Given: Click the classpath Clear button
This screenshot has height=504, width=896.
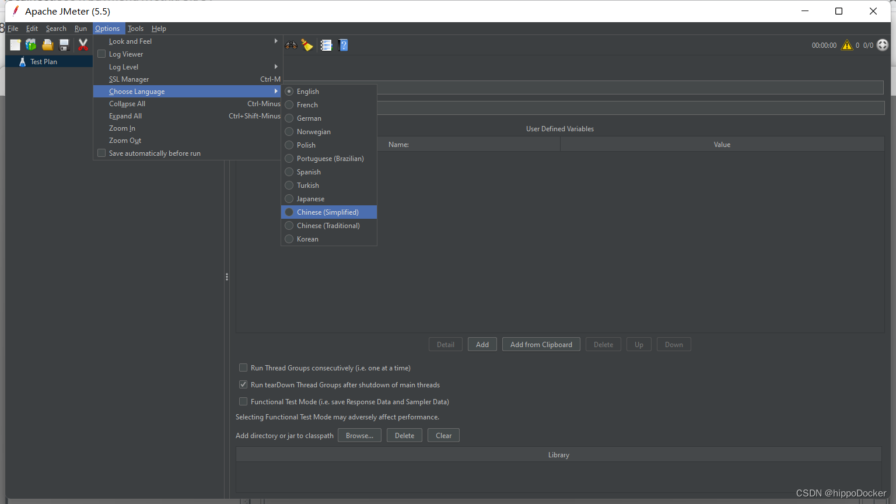Looking at the screenshot, I should [x=443, y=436].
